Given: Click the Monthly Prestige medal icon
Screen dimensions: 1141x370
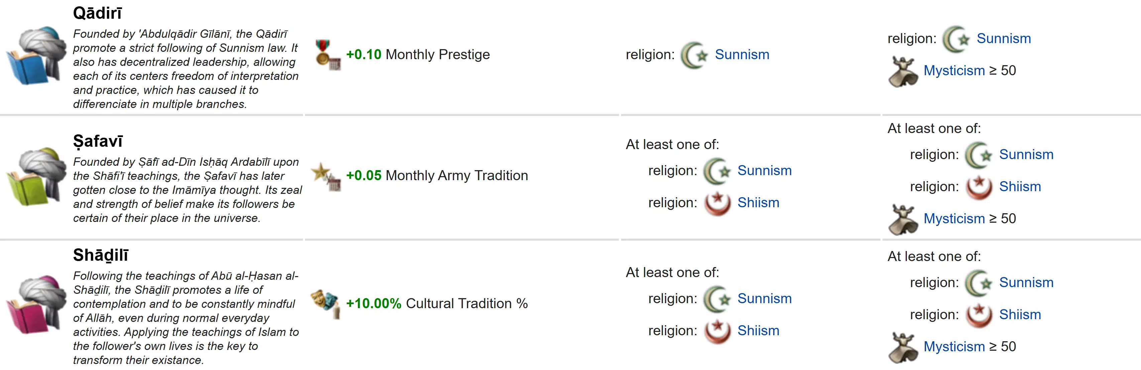Looking at the screenshot, I should [327, 55].
